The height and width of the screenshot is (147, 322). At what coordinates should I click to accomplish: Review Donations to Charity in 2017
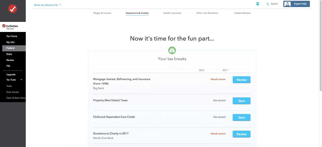pyautogui.click(x=241, y=134)
